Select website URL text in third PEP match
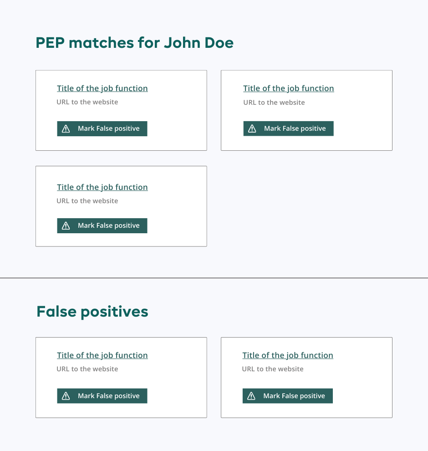The height and width of the screenshot is (451, 428). (87, 201)
